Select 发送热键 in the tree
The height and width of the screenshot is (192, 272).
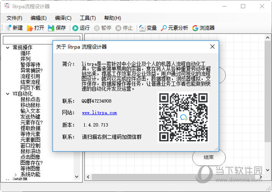pos(30,117)
